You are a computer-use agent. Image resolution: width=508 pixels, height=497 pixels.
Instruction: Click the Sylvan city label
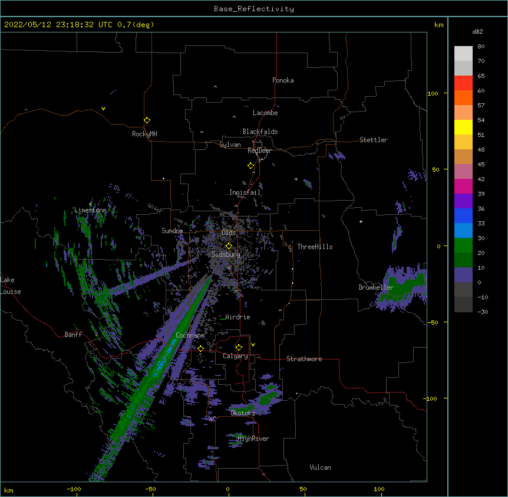[x=230, y=145]
